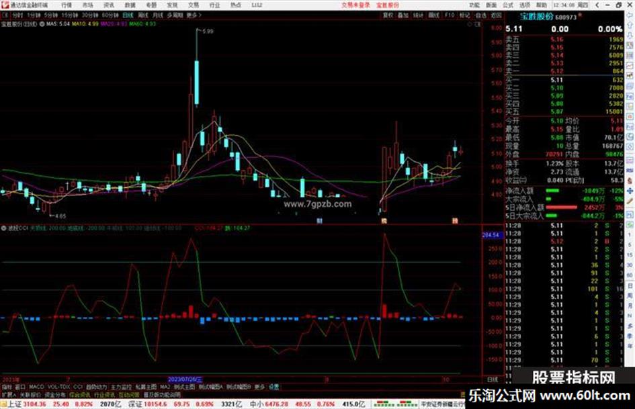Click the 4.65 low price label on chart
This screenshot has height=409, width=635.
60,216
